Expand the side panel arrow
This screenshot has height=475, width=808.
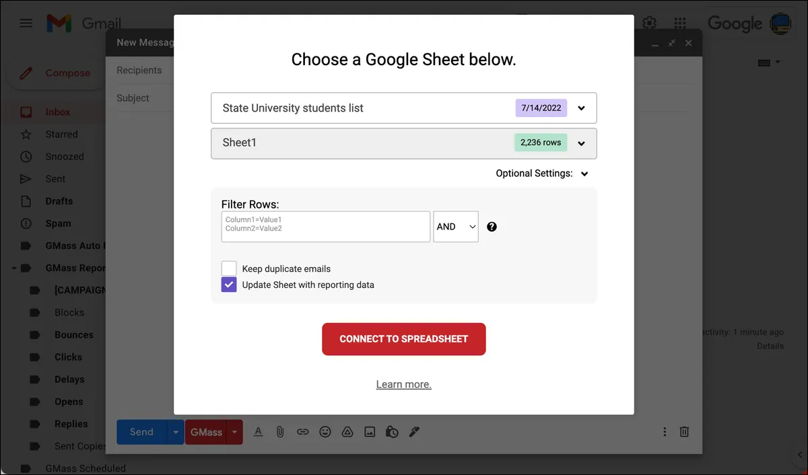(798, 454)
